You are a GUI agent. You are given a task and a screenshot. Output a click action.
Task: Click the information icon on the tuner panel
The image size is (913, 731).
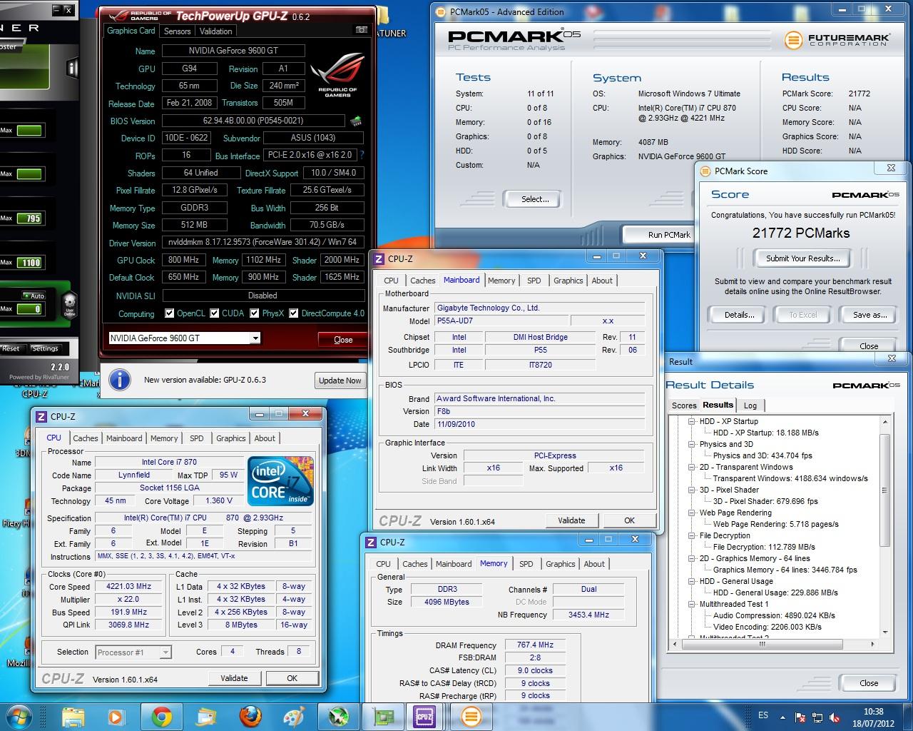pyautogui.click(x=72, y=68)
